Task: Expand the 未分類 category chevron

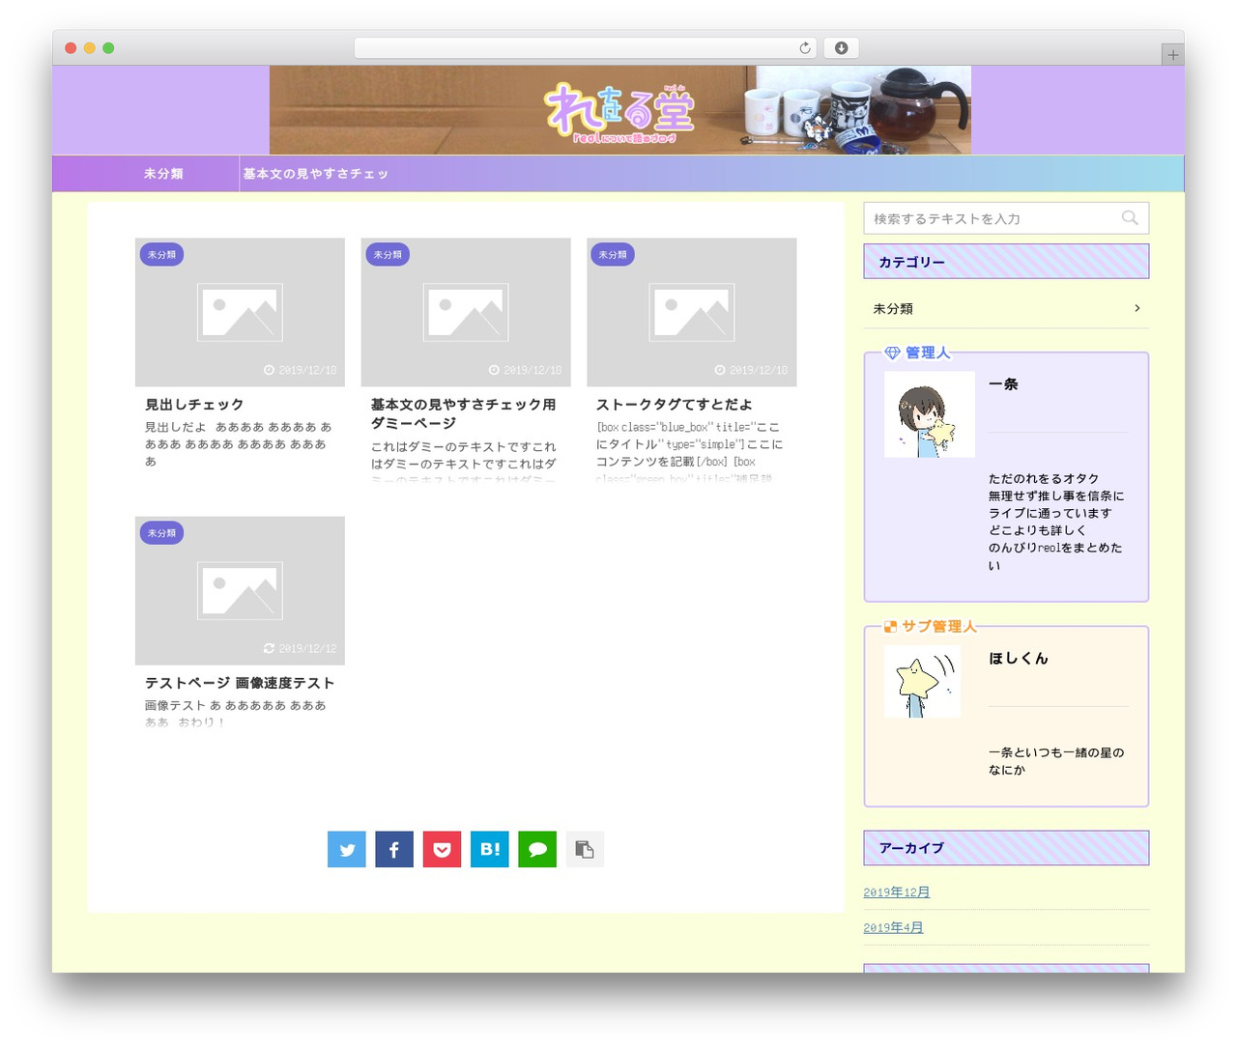Action: [1136, 308]
